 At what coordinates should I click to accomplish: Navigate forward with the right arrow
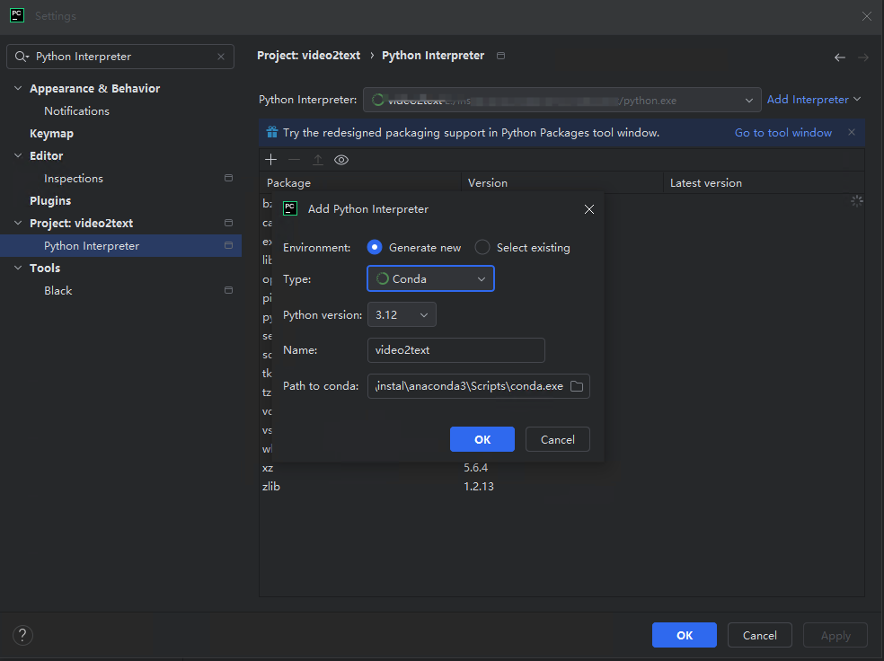[863, 57]
